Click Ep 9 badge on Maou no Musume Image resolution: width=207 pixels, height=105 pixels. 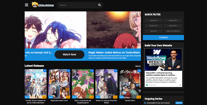tap(75, 97)
